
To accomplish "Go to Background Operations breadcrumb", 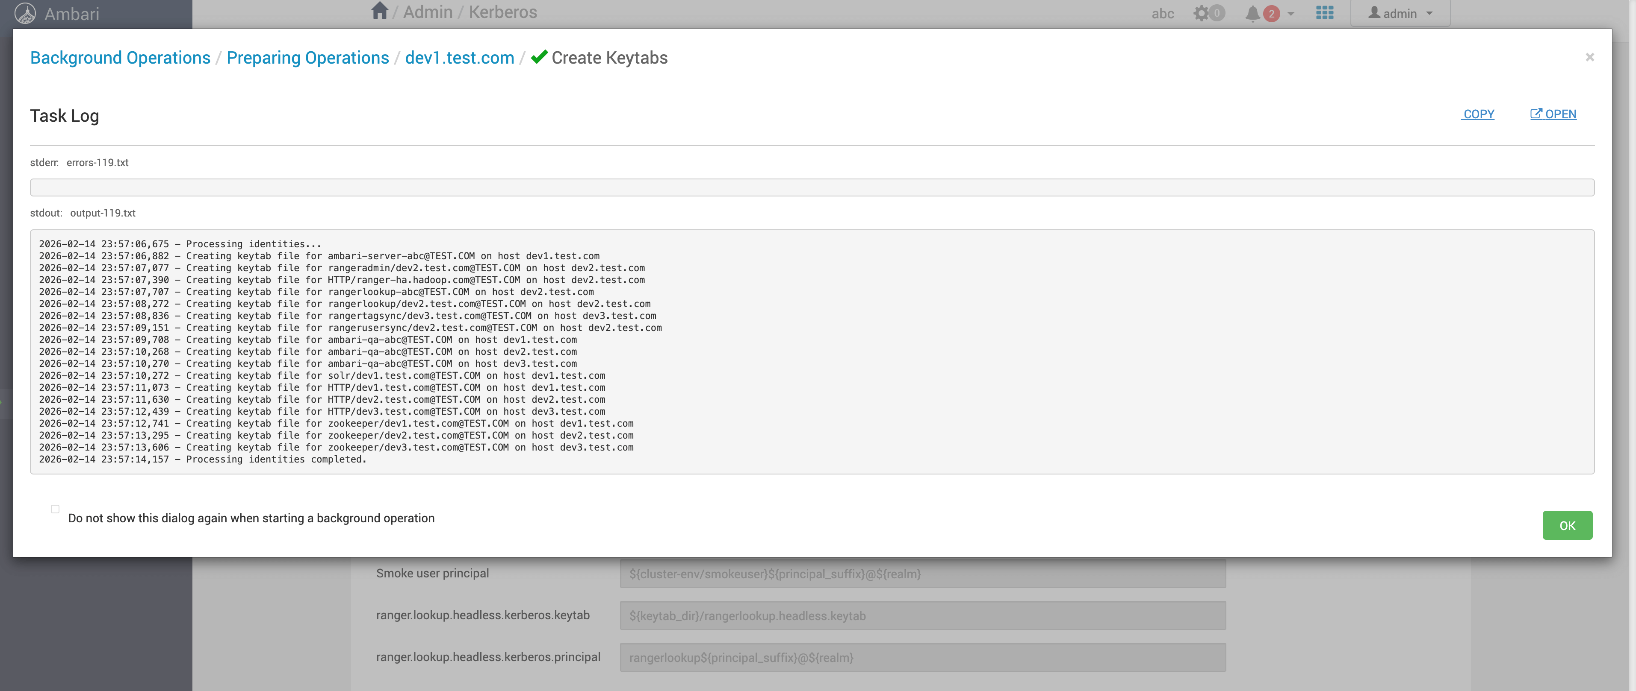I will [x=120, y=58].
